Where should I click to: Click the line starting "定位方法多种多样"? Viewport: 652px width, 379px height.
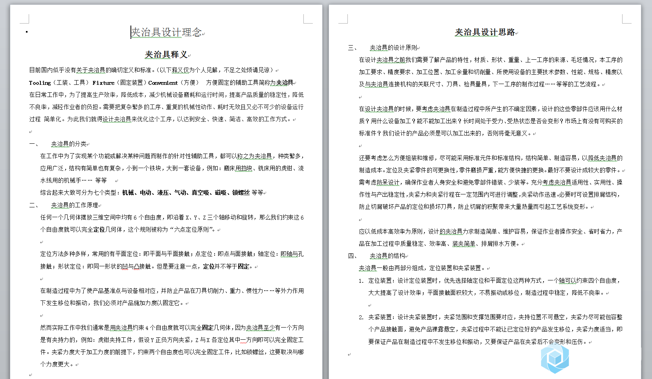pyautogui.click(x=172, y=254)
